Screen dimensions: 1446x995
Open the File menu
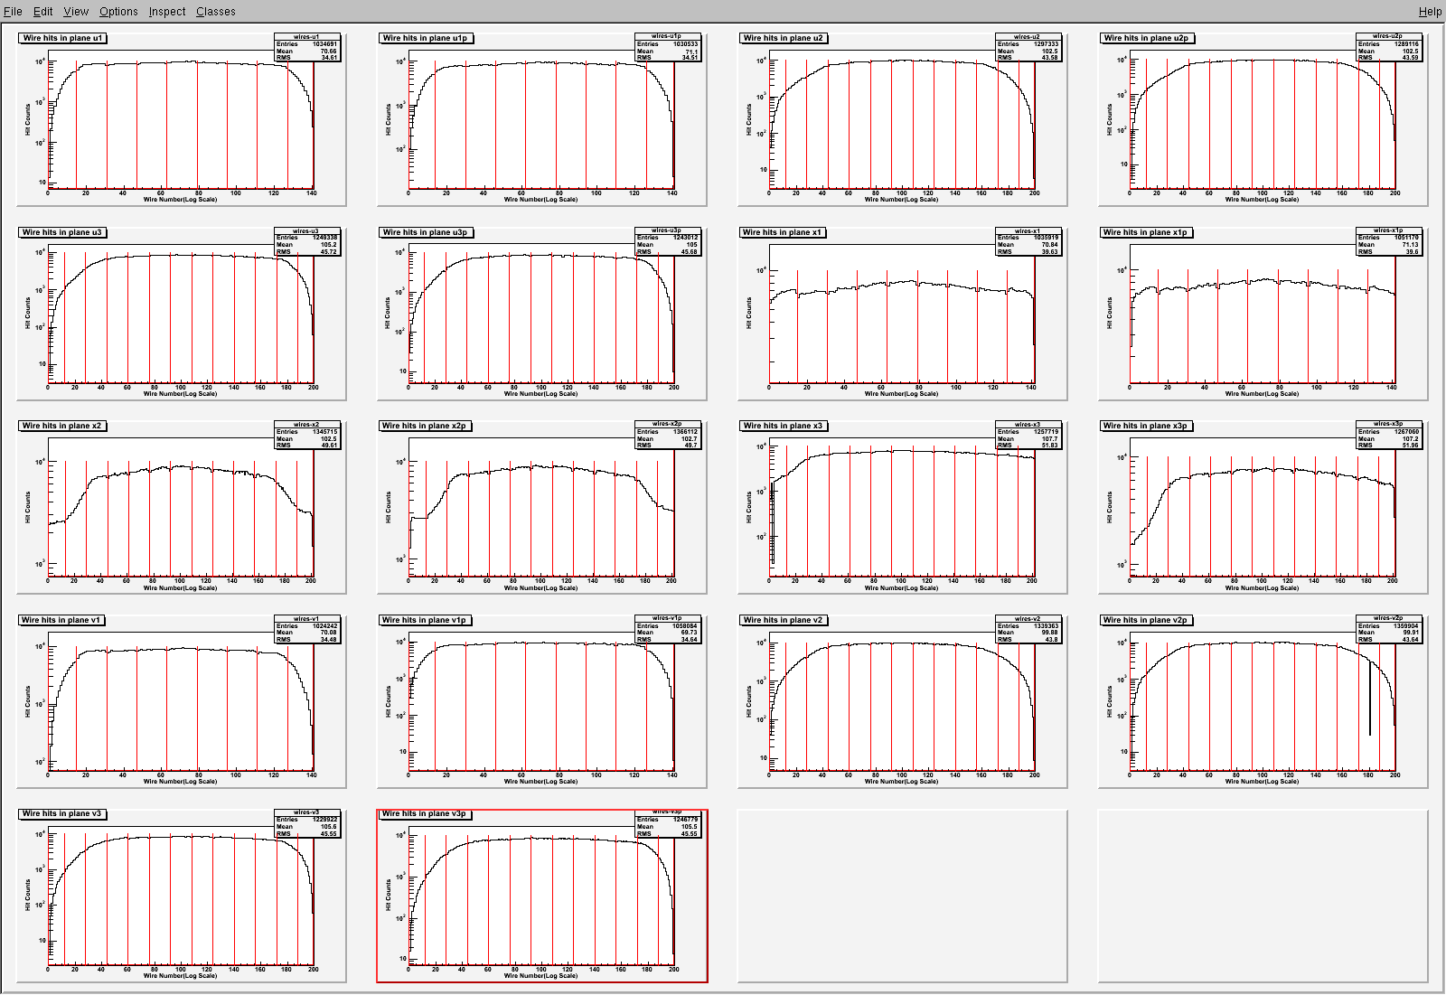point(13,11)
